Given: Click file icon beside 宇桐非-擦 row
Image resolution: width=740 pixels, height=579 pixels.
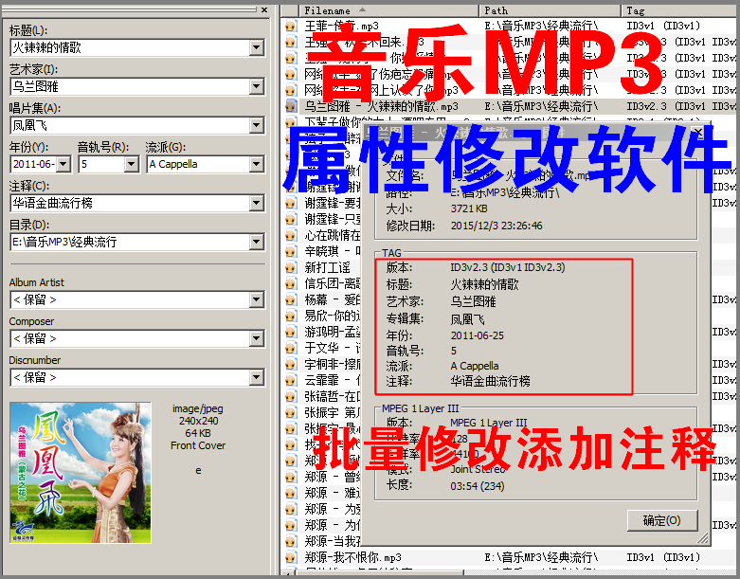Looking at the screenshot, I should point(291,364).
